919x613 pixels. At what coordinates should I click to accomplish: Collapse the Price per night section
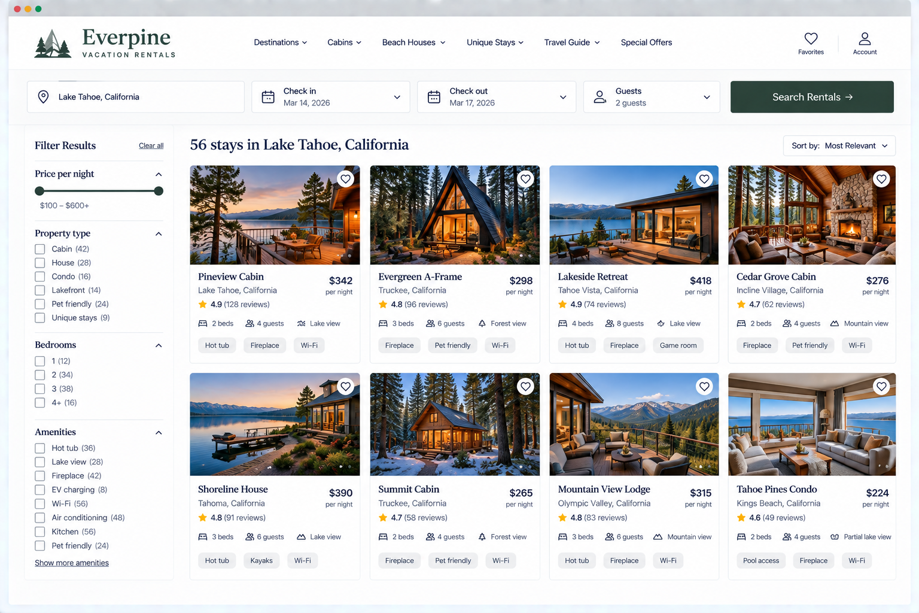tap(159, 174)
